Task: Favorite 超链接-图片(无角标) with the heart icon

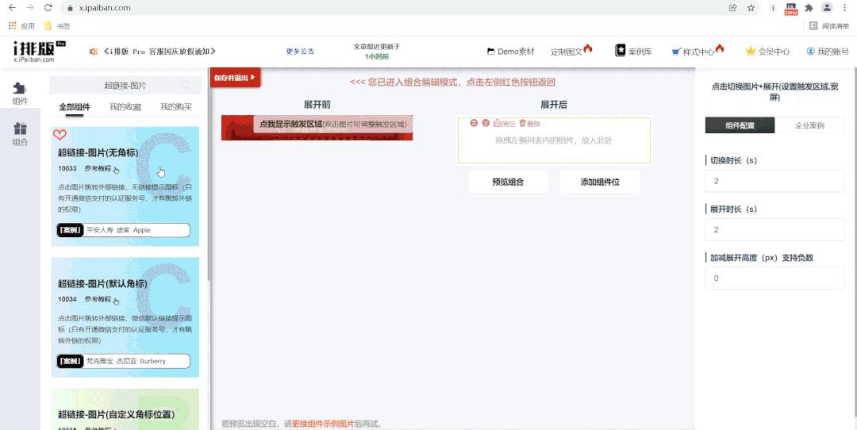Action: (x=60, y=134)
